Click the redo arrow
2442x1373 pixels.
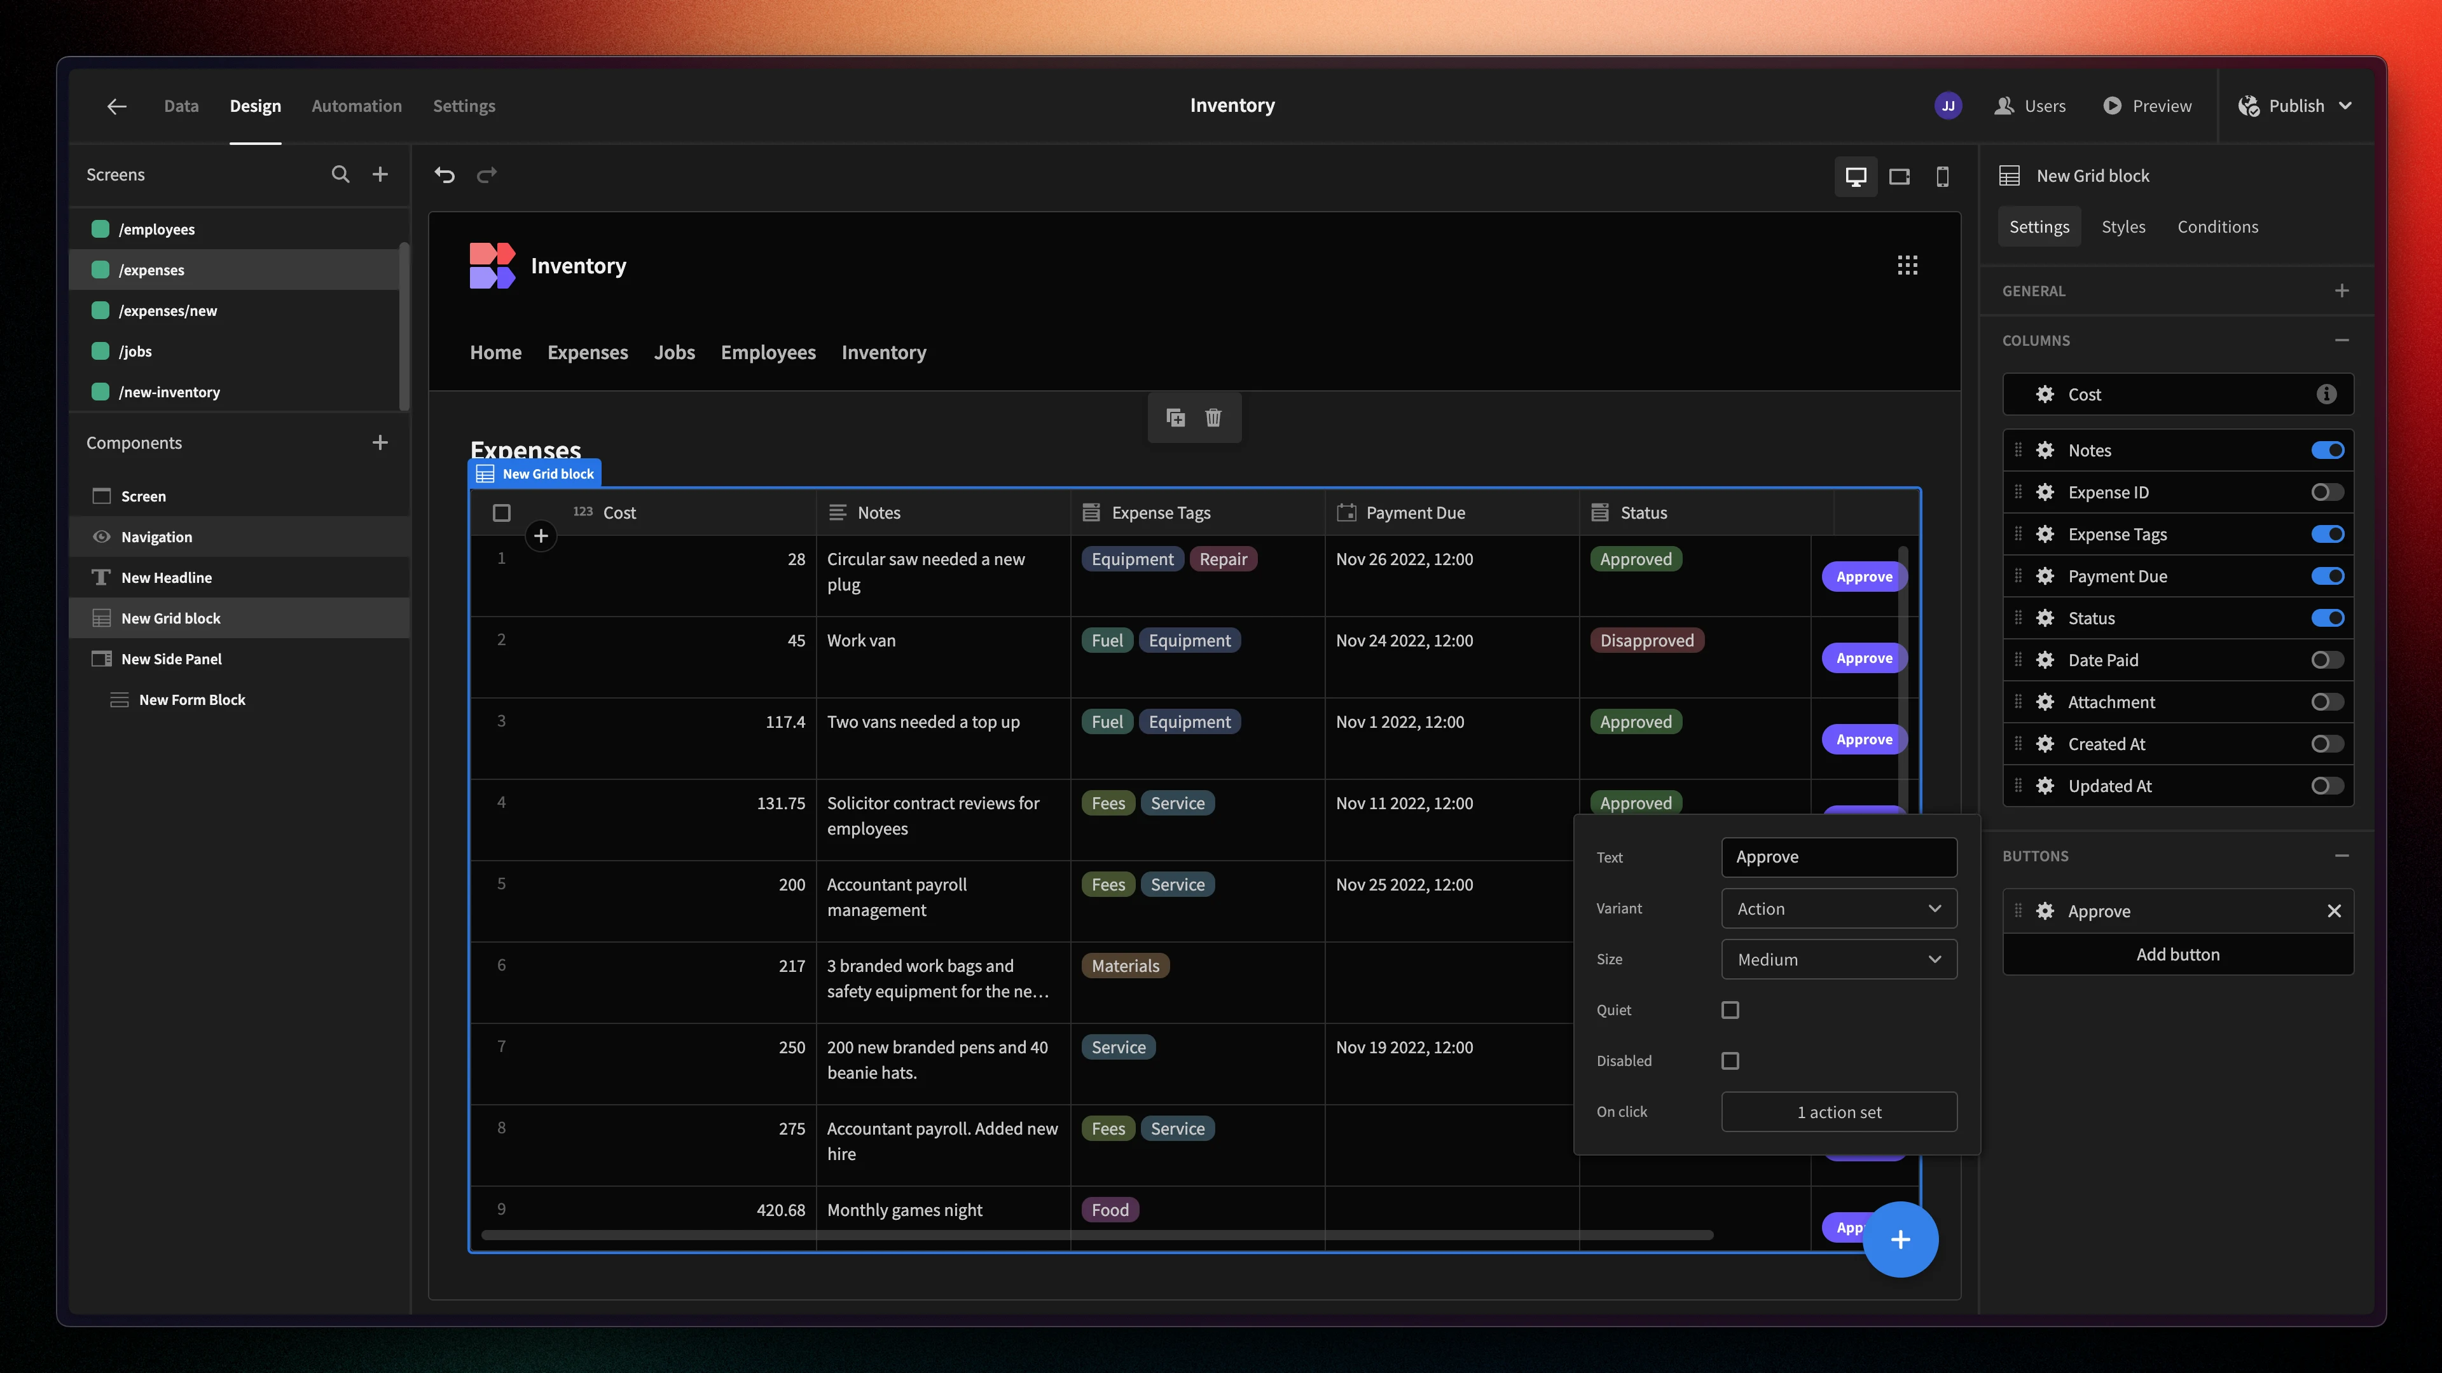486,175
